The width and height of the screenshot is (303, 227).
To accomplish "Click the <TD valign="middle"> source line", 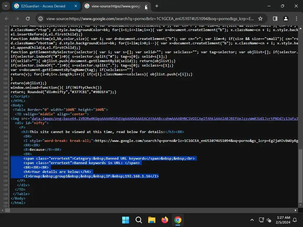I will point(52,114).
